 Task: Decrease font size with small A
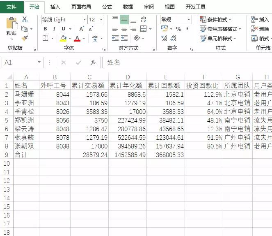click(x=91, y=29)
